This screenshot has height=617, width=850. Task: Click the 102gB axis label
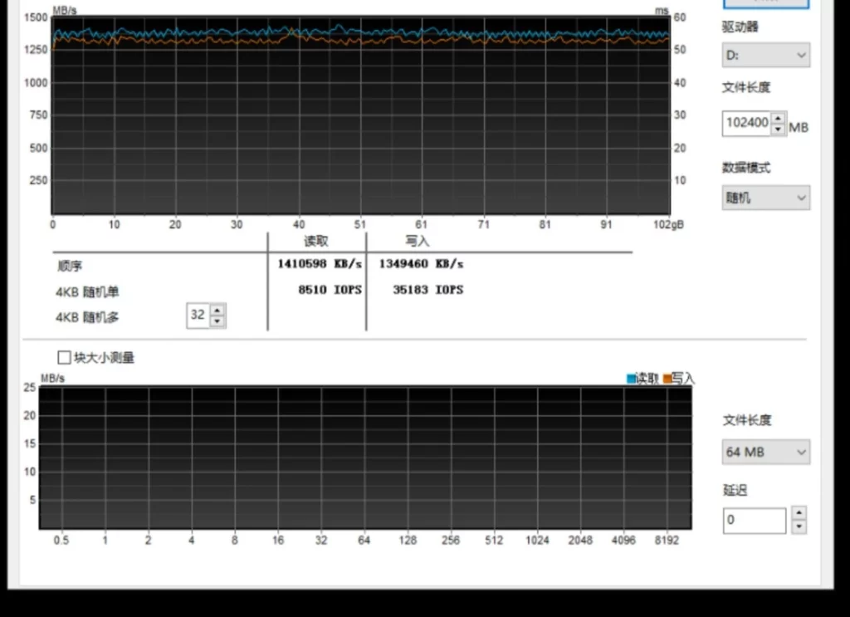coord(669,224)
